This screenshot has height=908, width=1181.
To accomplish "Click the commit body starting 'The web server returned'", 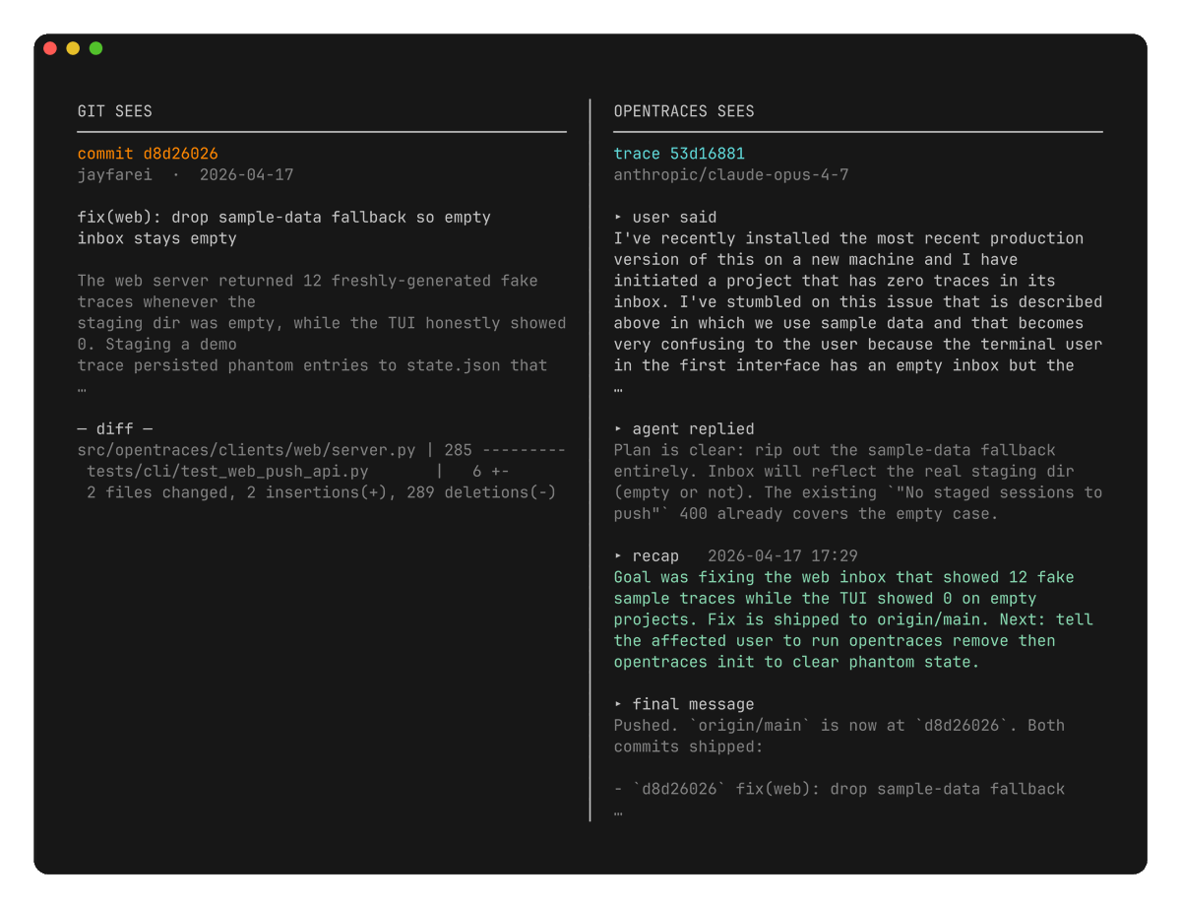I will click(322, 323).
